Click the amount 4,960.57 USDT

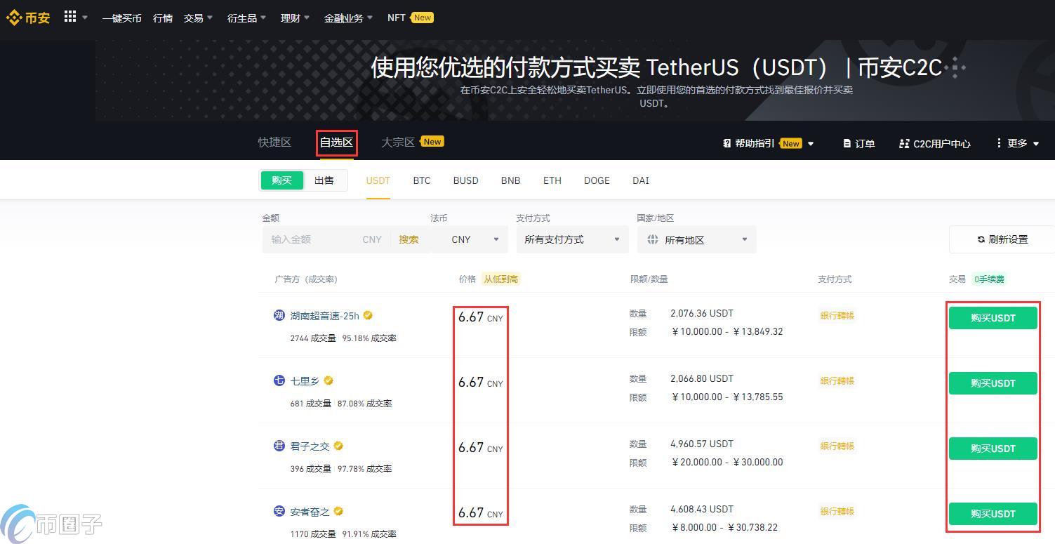tap(702, 444)
